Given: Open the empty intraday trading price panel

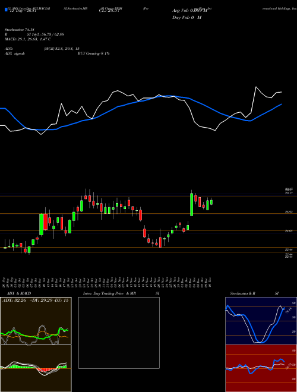Looking at the screenshot, I should (119, 333).
